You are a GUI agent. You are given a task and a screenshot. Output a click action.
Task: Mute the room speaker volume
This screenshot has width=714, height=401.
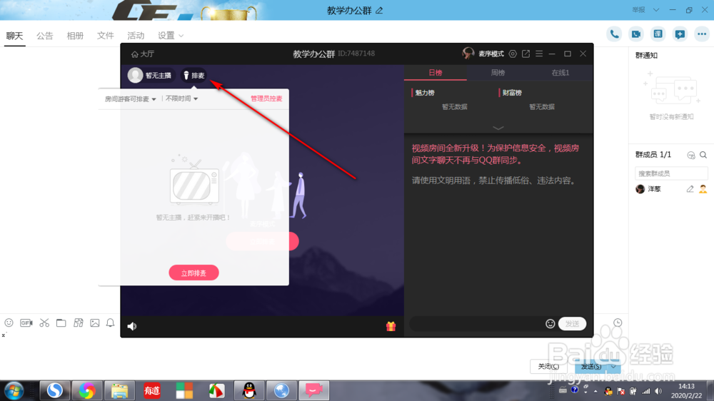(x=132, y=326)
